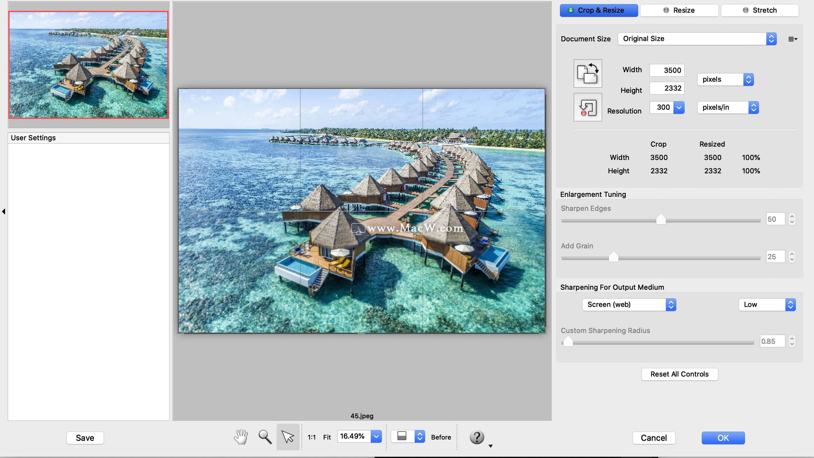Click the 16.49% zoom value field
Screen dimensions: 814x458
(354, 436)
